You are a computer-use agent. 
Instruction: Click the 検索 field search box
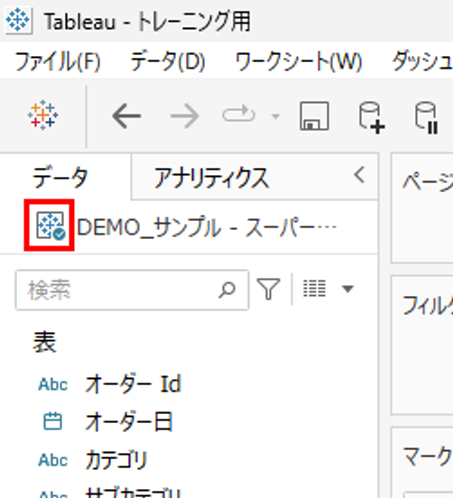132,290
